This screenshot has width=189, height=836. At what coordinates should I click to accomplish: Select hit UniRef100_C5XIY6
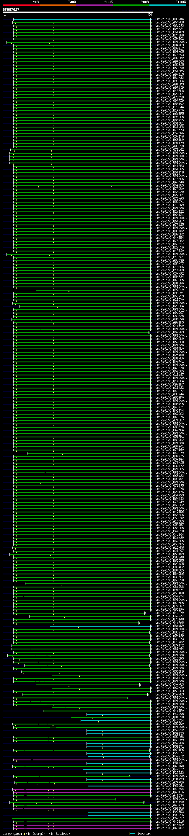point(169,136)
